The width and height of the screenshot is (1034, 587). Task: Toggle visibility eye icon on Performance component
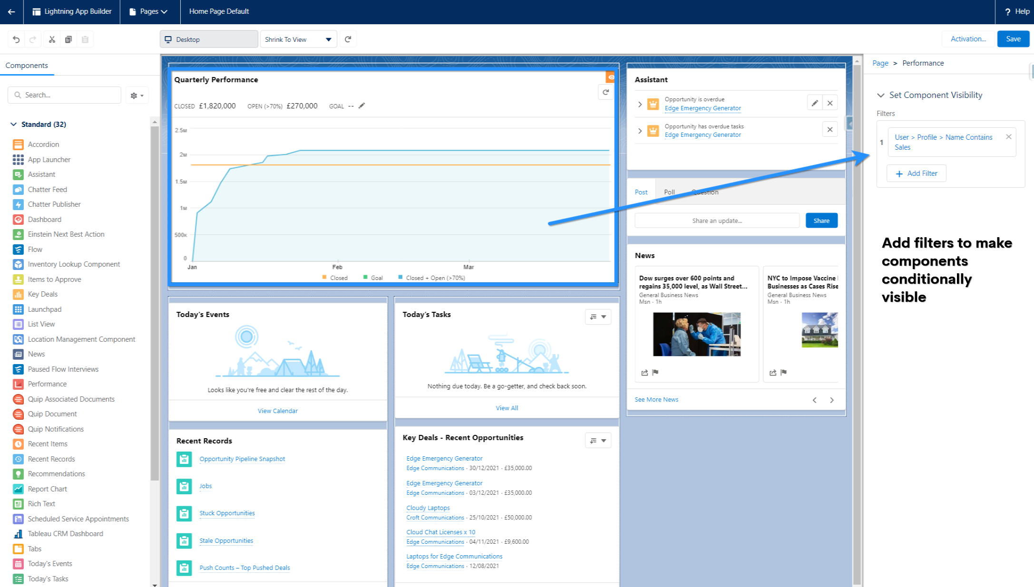tap(611, 77)
